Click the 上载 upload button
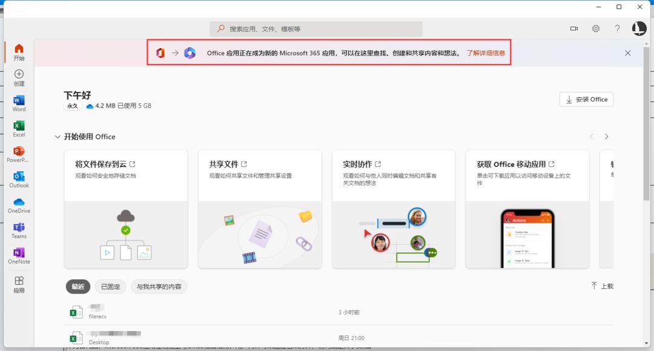 pyautogui.click(x=603, y=286)
